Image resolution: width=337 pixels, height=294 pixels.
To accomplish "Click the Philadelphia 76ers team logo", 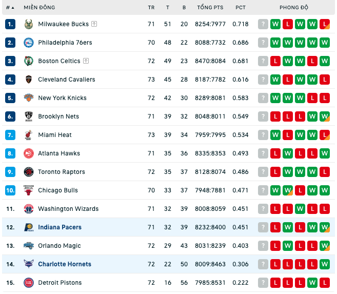I will (29, 43).
